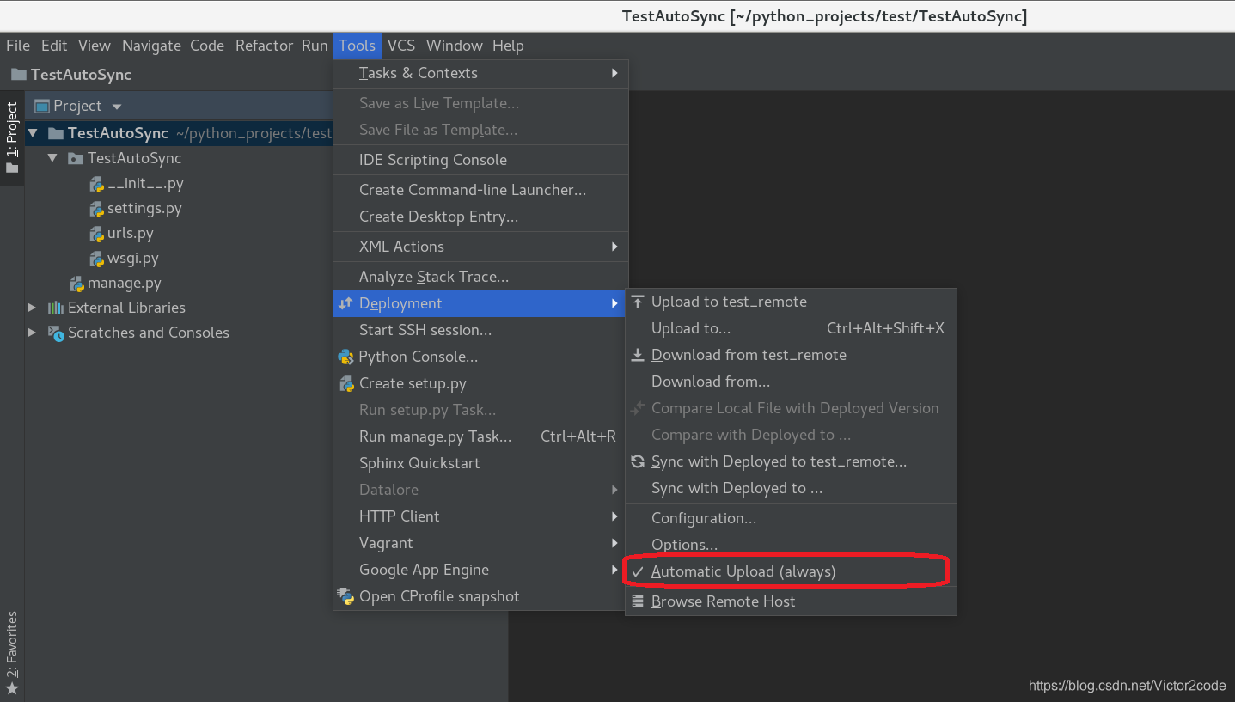Expand the Vagrant submenu
Viewport: 1235px width, 702px height.
pyautogui.click(x=481, y=543)
